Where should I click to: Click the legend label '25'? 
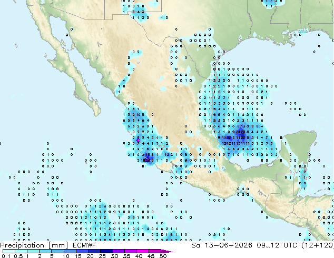102,256
